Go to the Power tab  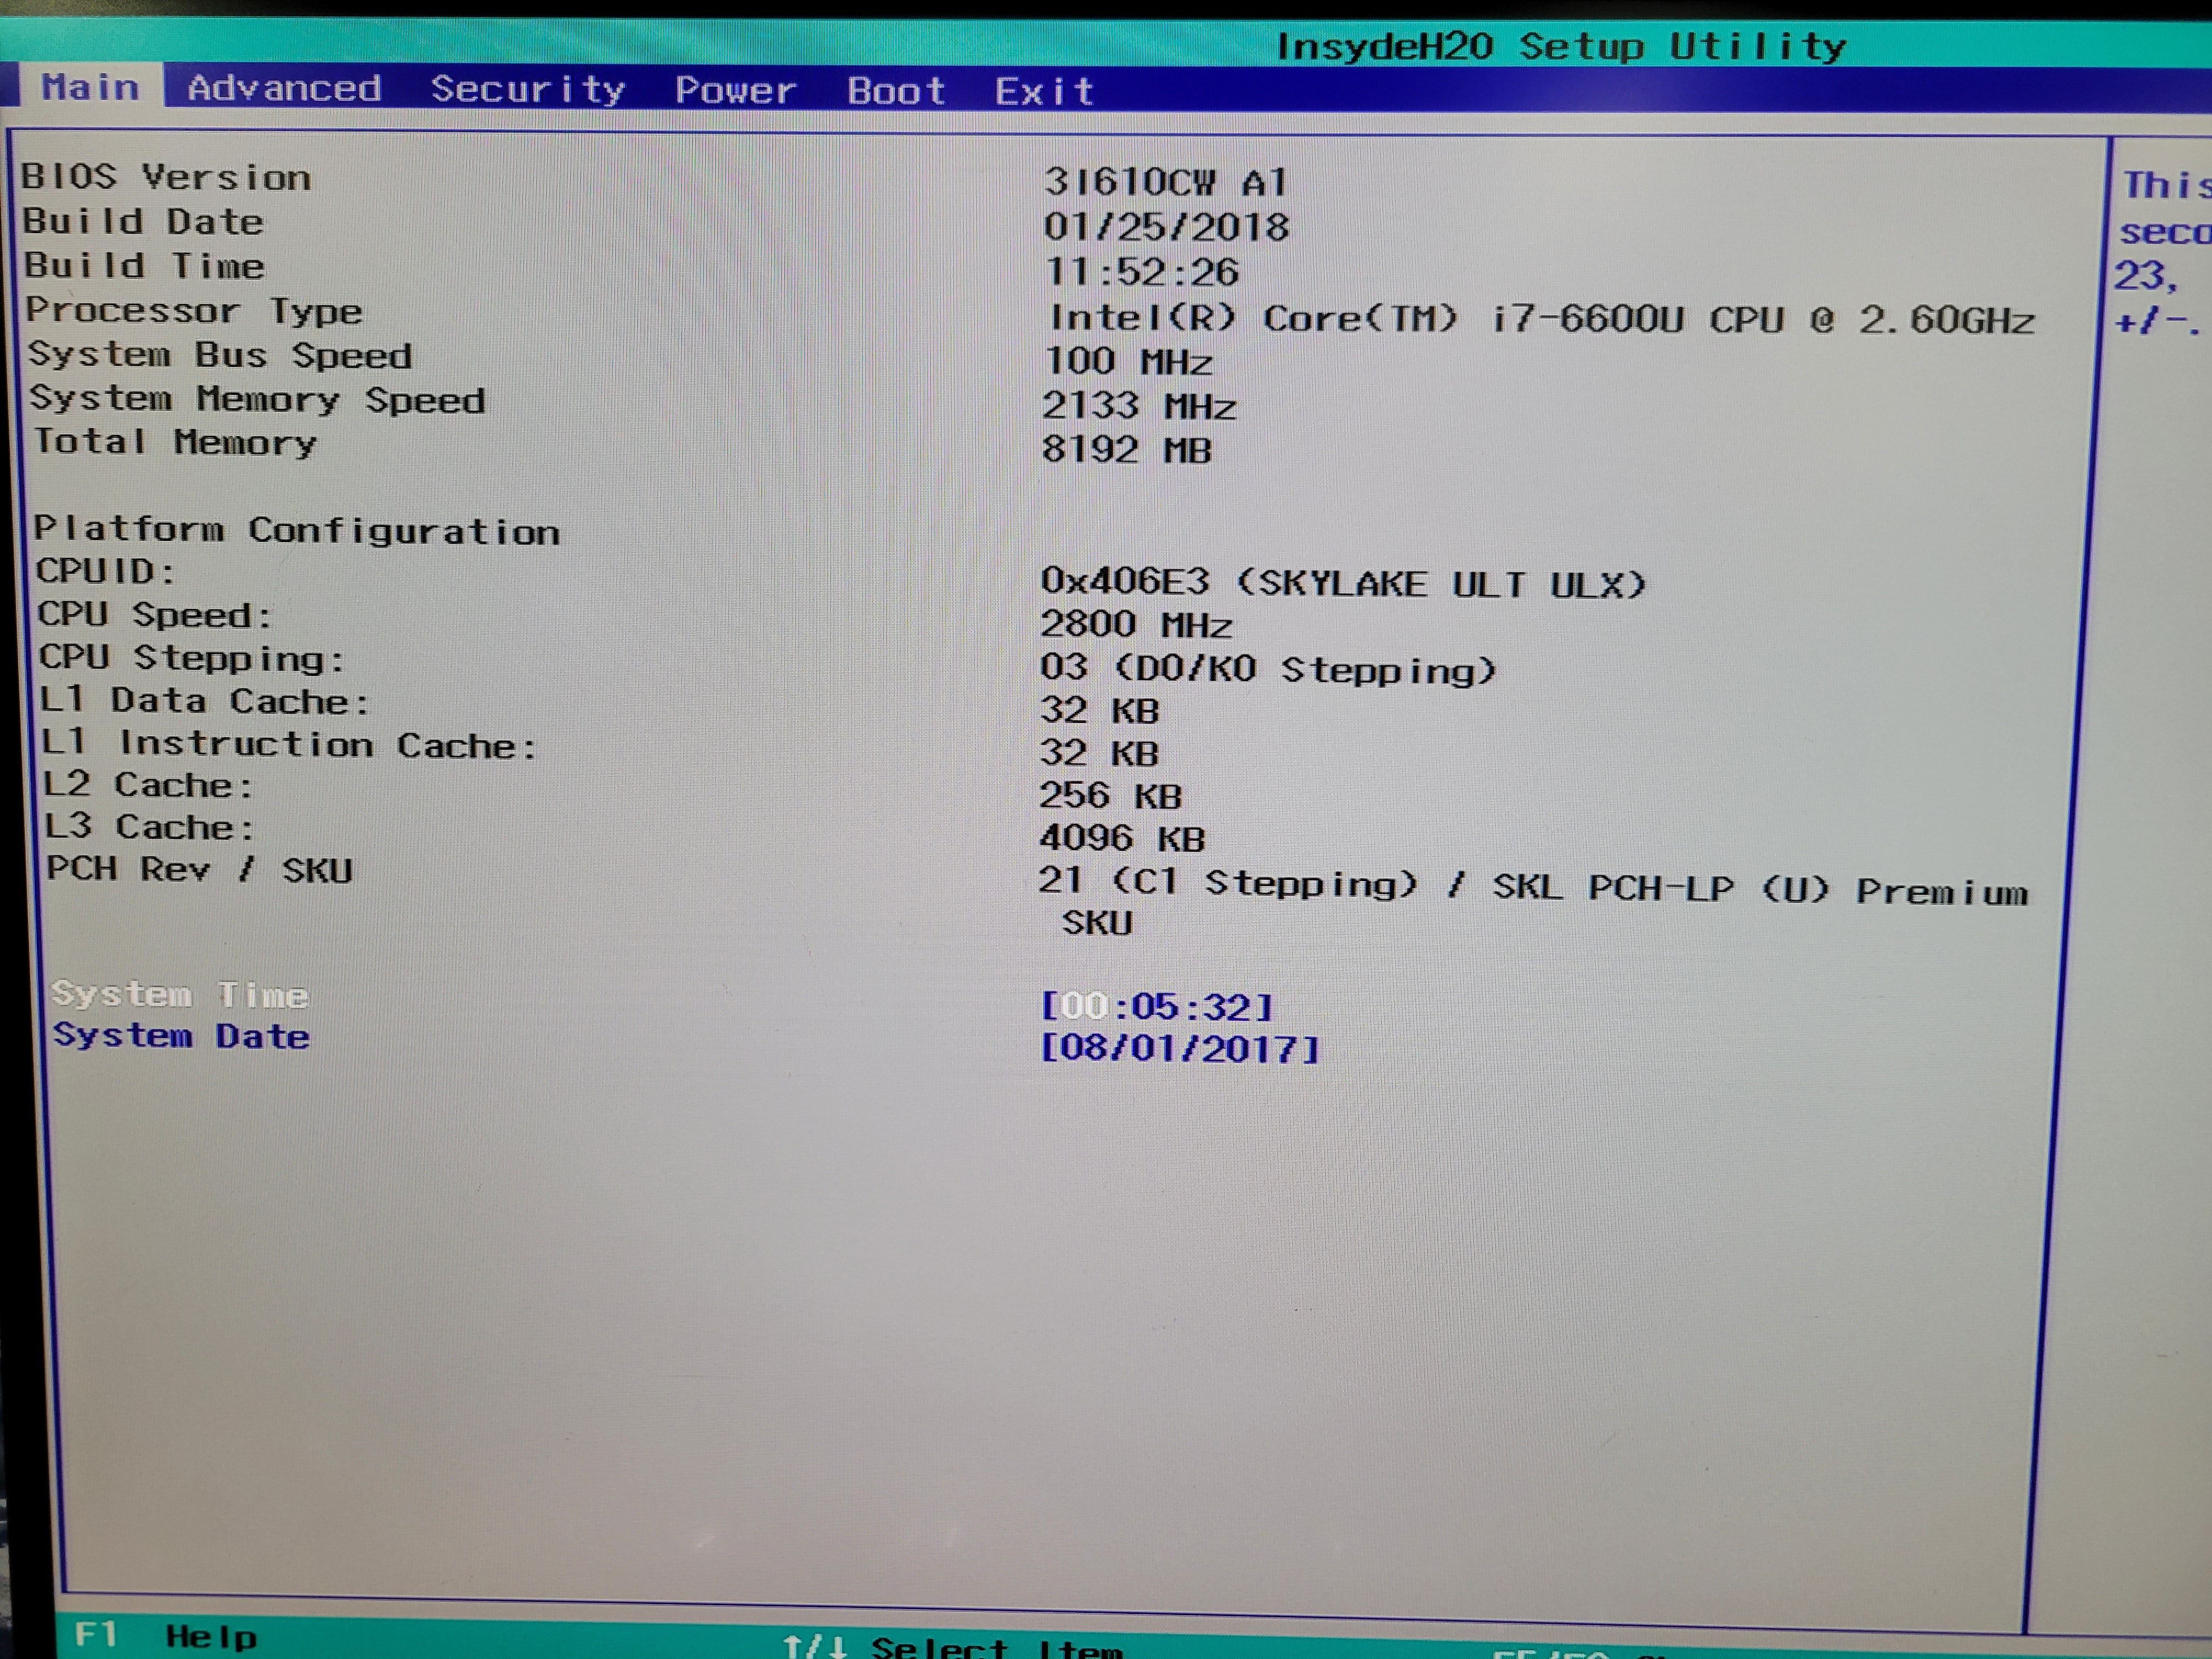point(735,91)
